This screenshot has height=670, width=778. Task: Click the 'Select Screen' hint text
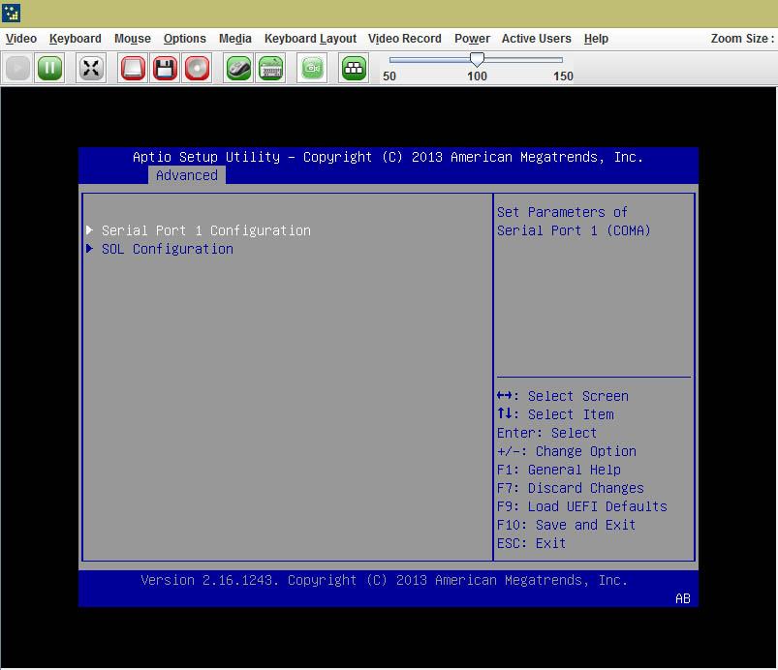(x=578, y=396)
